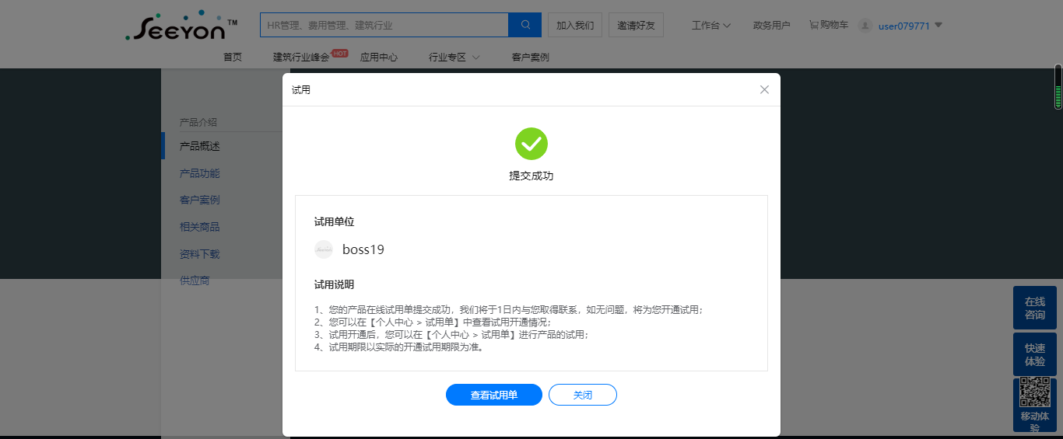This screenshot has width=1063, height=439.
Task: Select 产品功能 in the sidebar
Action: (x=200, y=173)
